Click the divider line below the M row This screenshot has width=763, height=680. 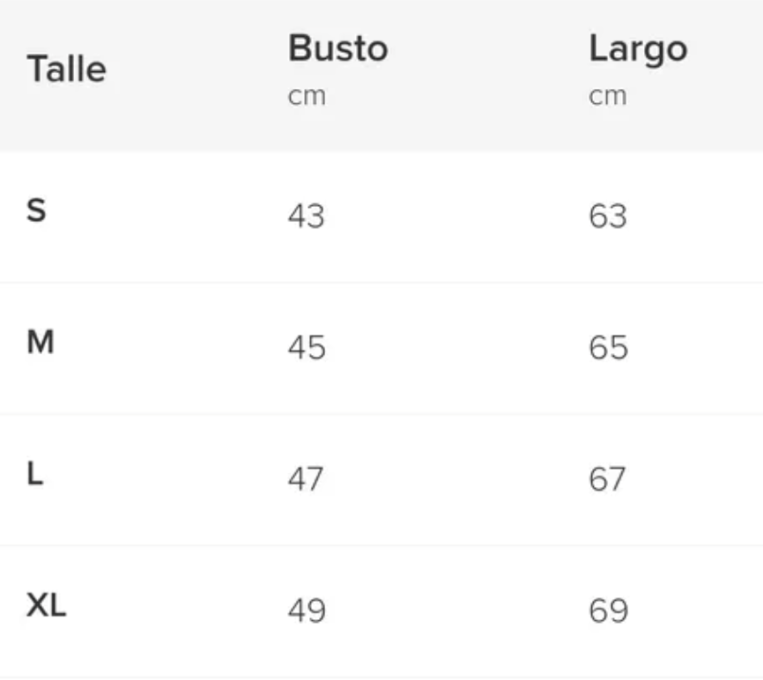tap(381, 414)
